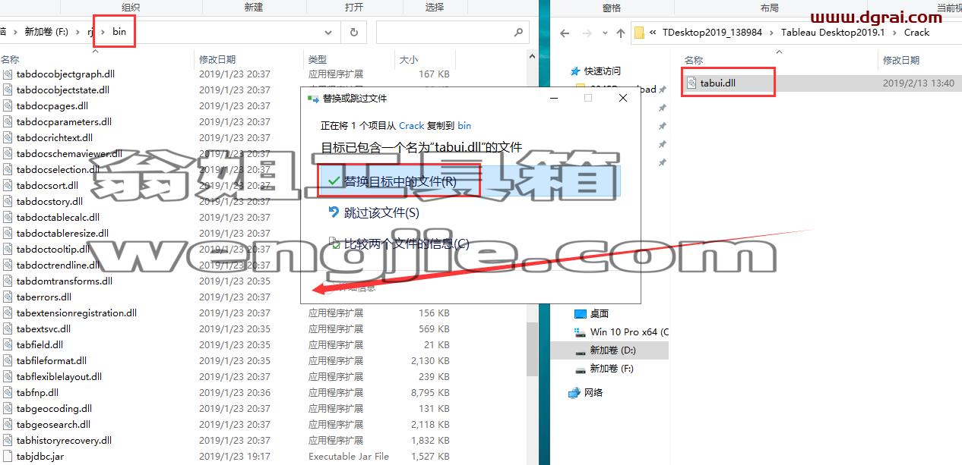Select tabextensionregistration.dll in bin folder
Screen dimensions: 962x465
pyautogui.click(x=77, y=313)
